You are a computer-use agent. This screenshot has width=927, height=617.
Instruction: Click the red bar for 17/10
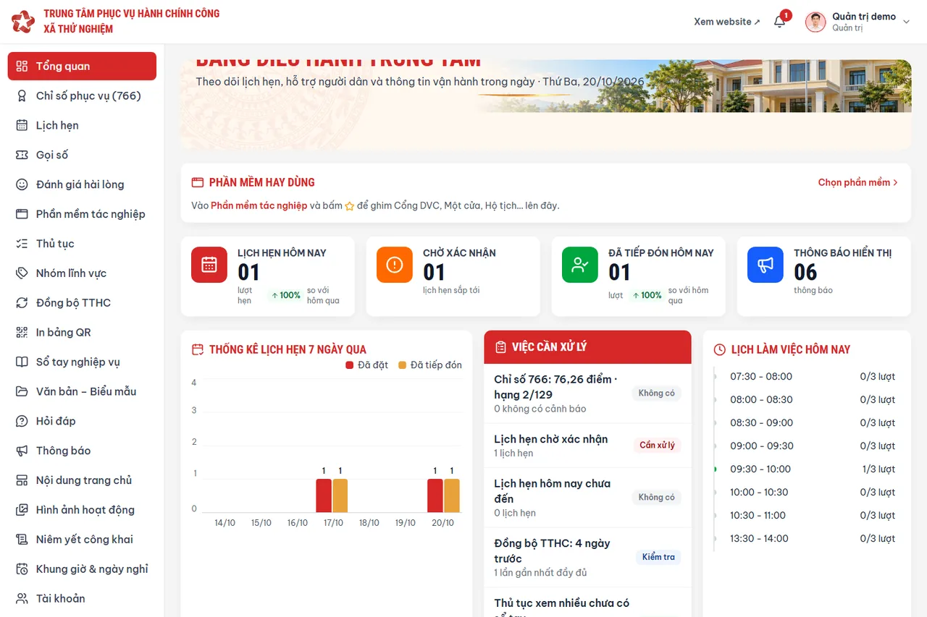point(324,495)
